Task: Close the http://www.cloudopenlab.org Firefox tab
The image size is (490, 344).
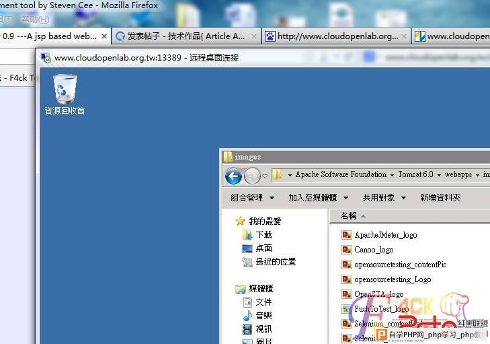Action: point(404,36)
